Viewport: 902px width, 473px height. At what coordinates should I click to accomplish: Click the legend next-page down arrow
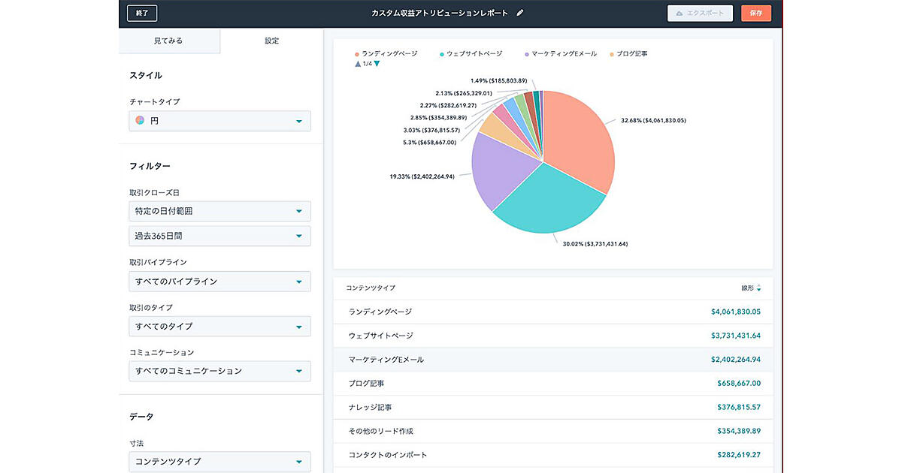click(377, 64)
